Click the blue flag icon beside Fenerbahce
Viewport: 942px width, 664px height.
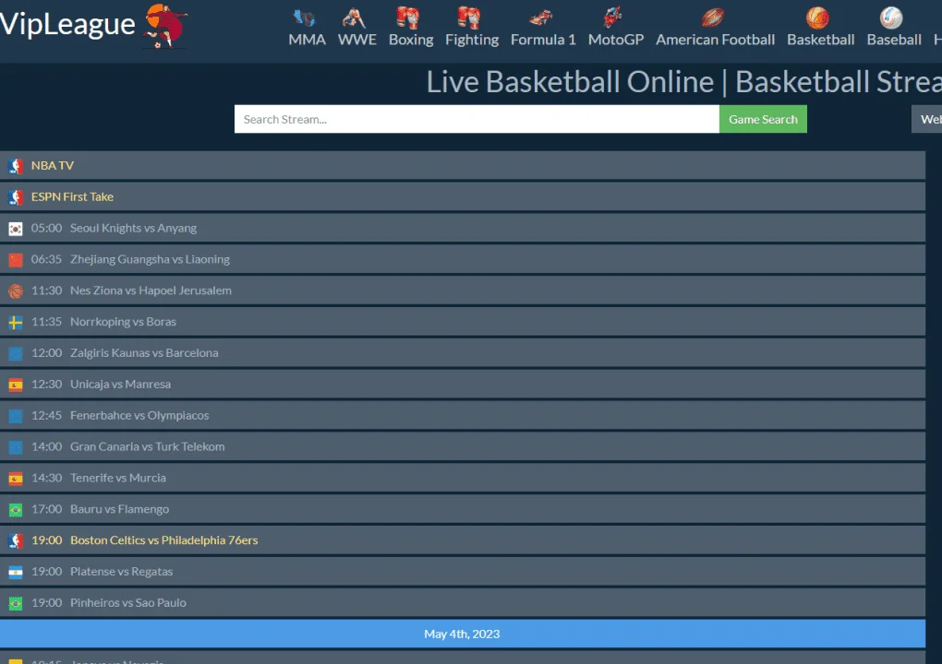point(16,416)
